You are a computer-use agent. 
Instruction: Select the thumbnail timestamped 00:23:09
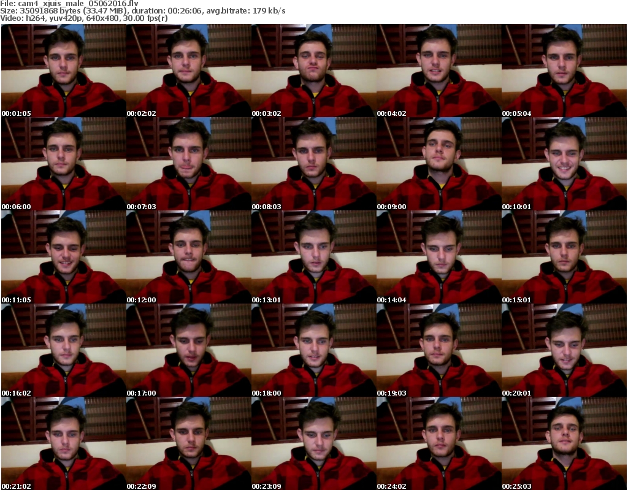313,443
